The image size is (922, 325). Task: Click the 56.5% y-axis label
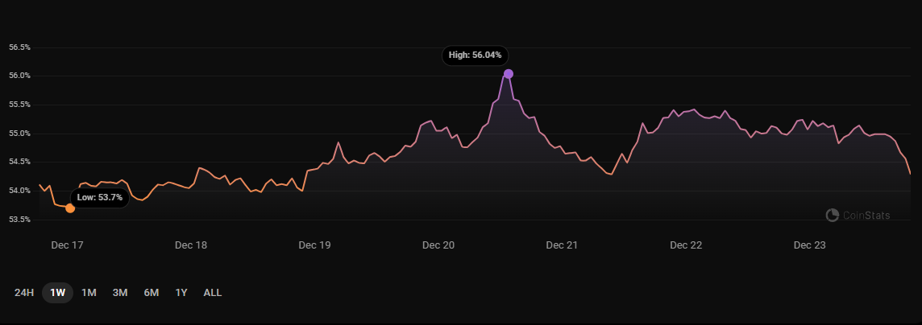[x=19, y=47]
